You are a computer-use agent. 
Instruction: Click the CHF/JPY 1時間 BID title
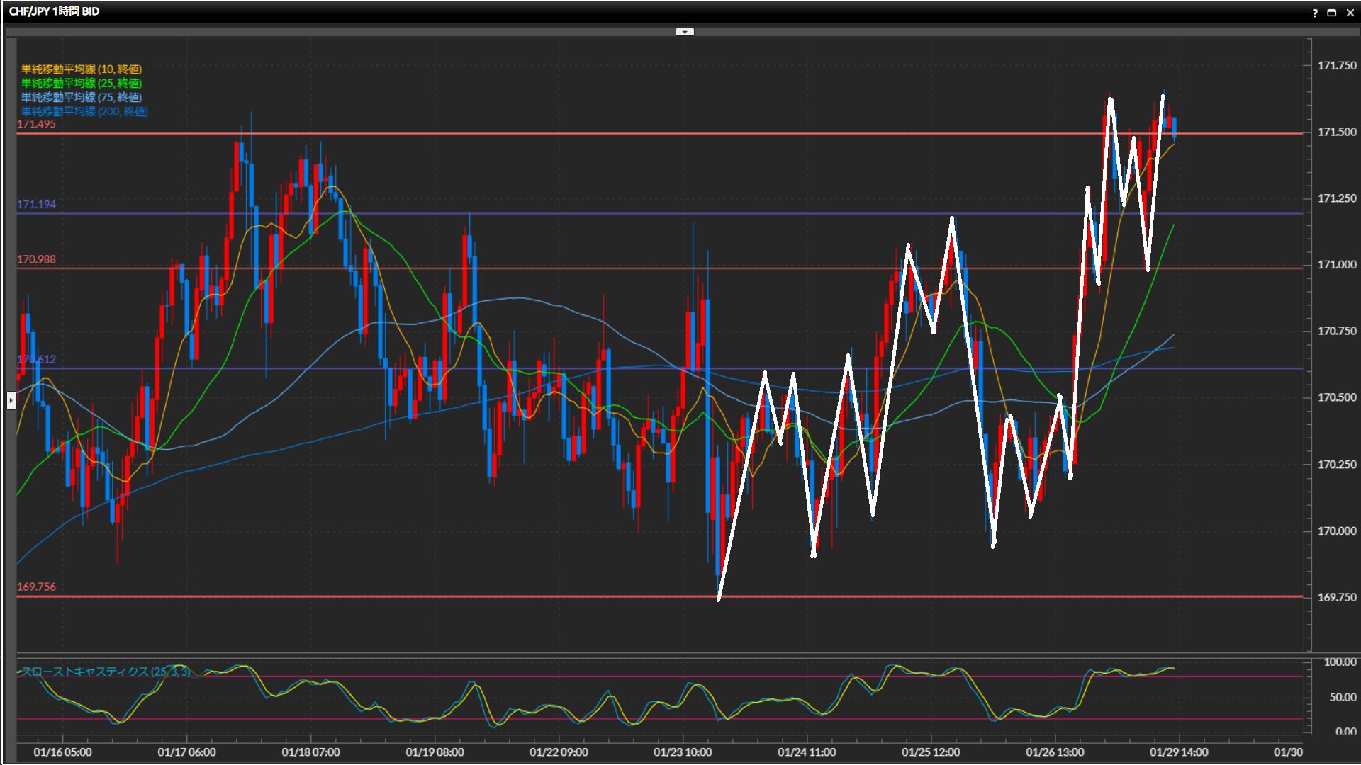pos(54,11)
